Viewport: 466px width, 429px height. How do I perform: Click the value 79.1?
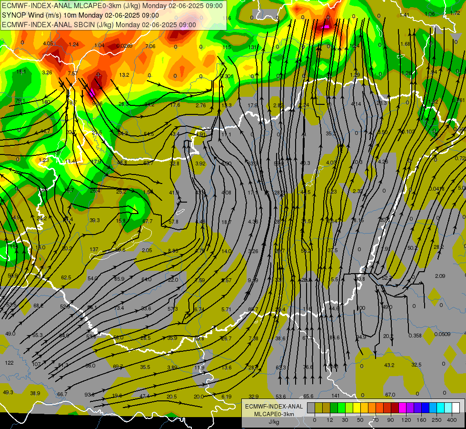20,101
